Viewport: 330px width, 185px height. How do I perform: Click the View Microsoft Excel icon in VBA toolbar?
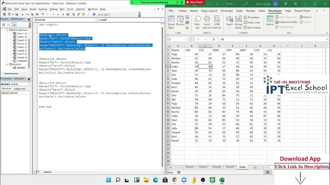click(x=4, y=14)
